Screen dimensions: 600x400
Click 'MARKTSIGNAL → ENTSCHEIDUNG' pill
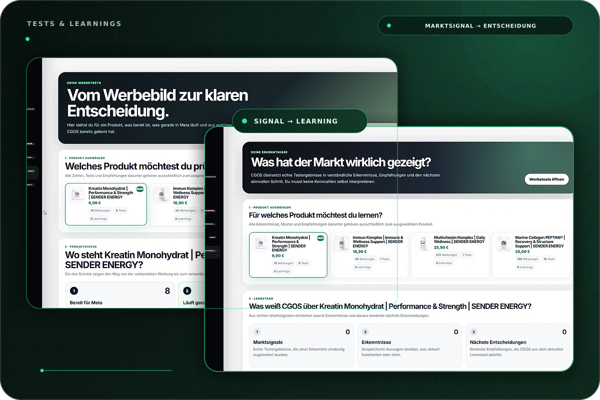pyautogui.click(x=475, y=25)
